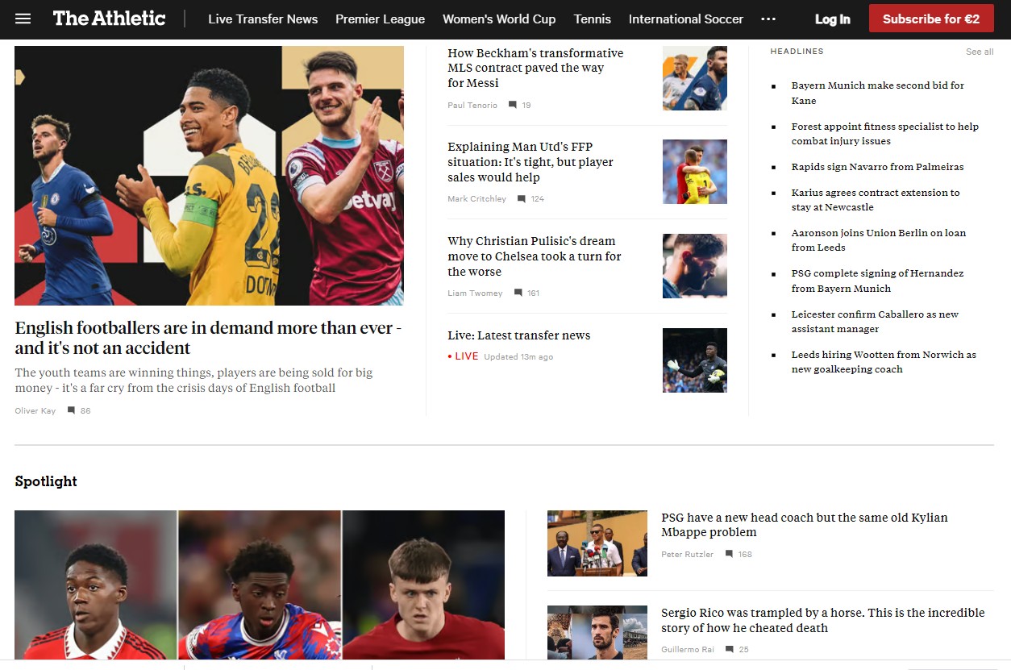
Task: Click the Spotlight three-player feature image
Action: tap(260, 585)
